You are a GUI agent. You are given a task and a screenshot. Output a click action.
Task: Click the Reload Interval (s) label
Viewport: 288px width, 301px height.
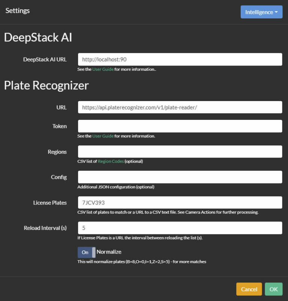(x=45, y=228)
